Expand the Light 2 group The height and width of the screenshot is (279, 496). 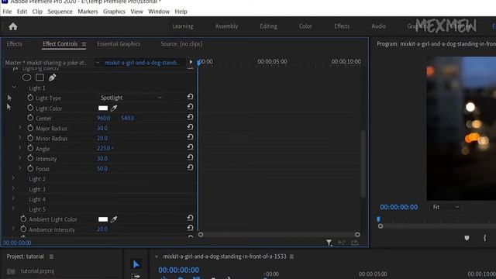pos(13,178)
